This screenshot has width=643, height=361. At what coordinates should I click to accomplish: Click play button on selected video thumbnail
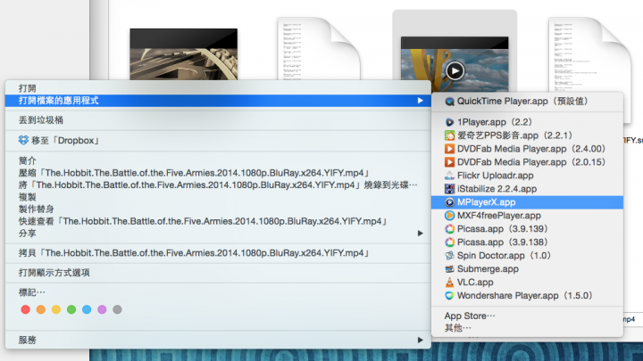[455, 70]
